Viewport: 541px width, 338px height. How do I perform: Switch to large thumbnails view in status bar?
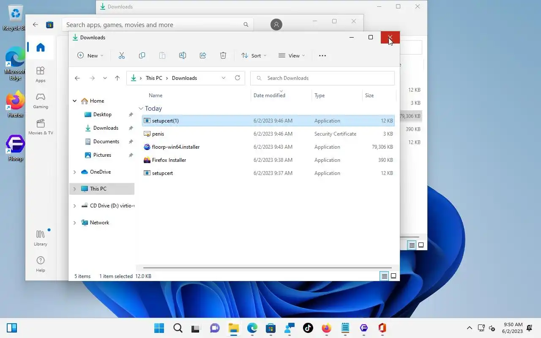pyautogui.click(x=393, y=276)
